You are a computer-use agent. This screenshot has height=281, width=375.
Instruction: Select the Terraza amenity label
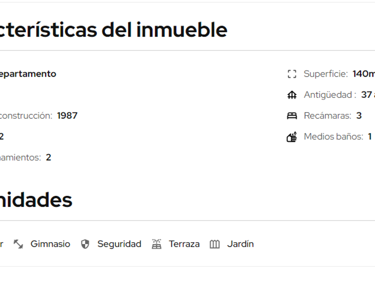[184, 244]
